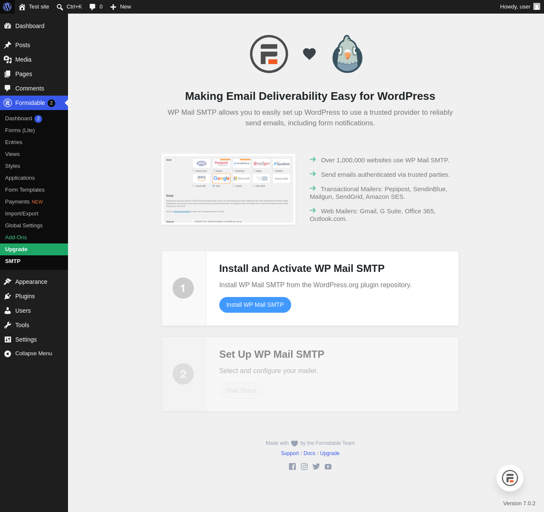Open the Instagram footer icon
This screenshot has width=544, height=512.
tap(304, 467)
